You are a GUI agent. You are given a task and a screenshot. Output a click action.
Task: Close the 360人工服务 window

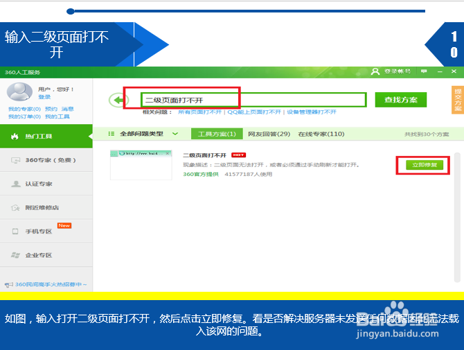(454, 71)
